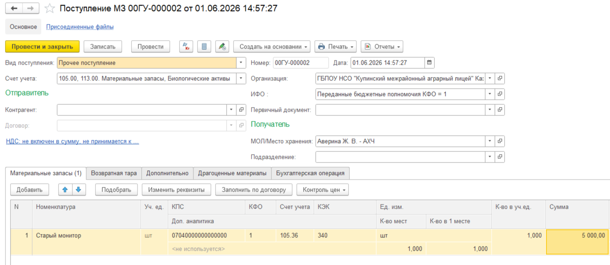Open Присоединенные файлы section
The height and width of the screenshot is (265, 610).
click(x=80, y=27)
